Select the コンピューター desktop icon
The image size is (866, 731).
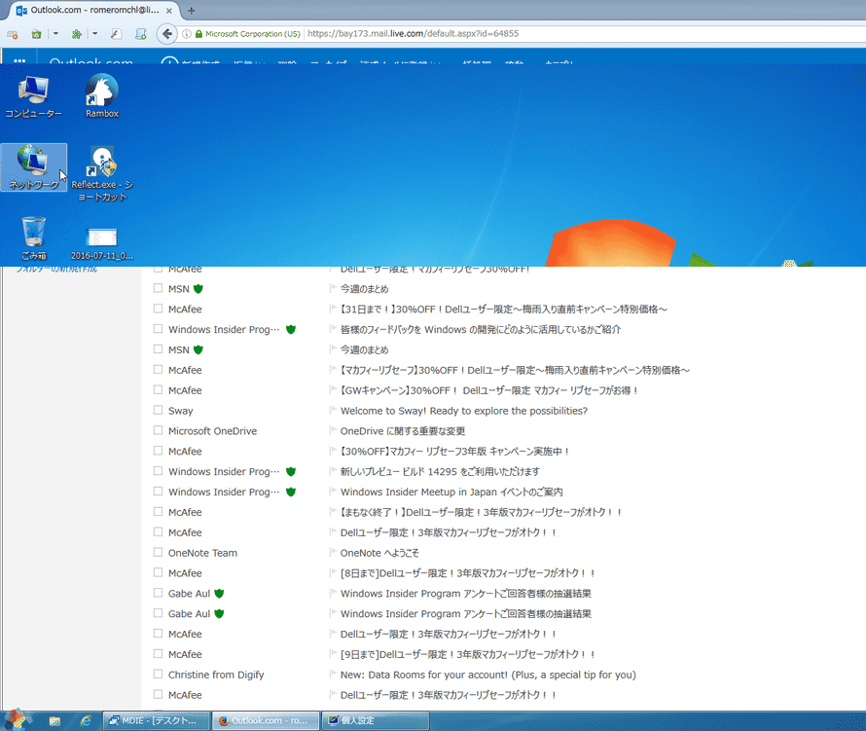click(x=34, y=97)
